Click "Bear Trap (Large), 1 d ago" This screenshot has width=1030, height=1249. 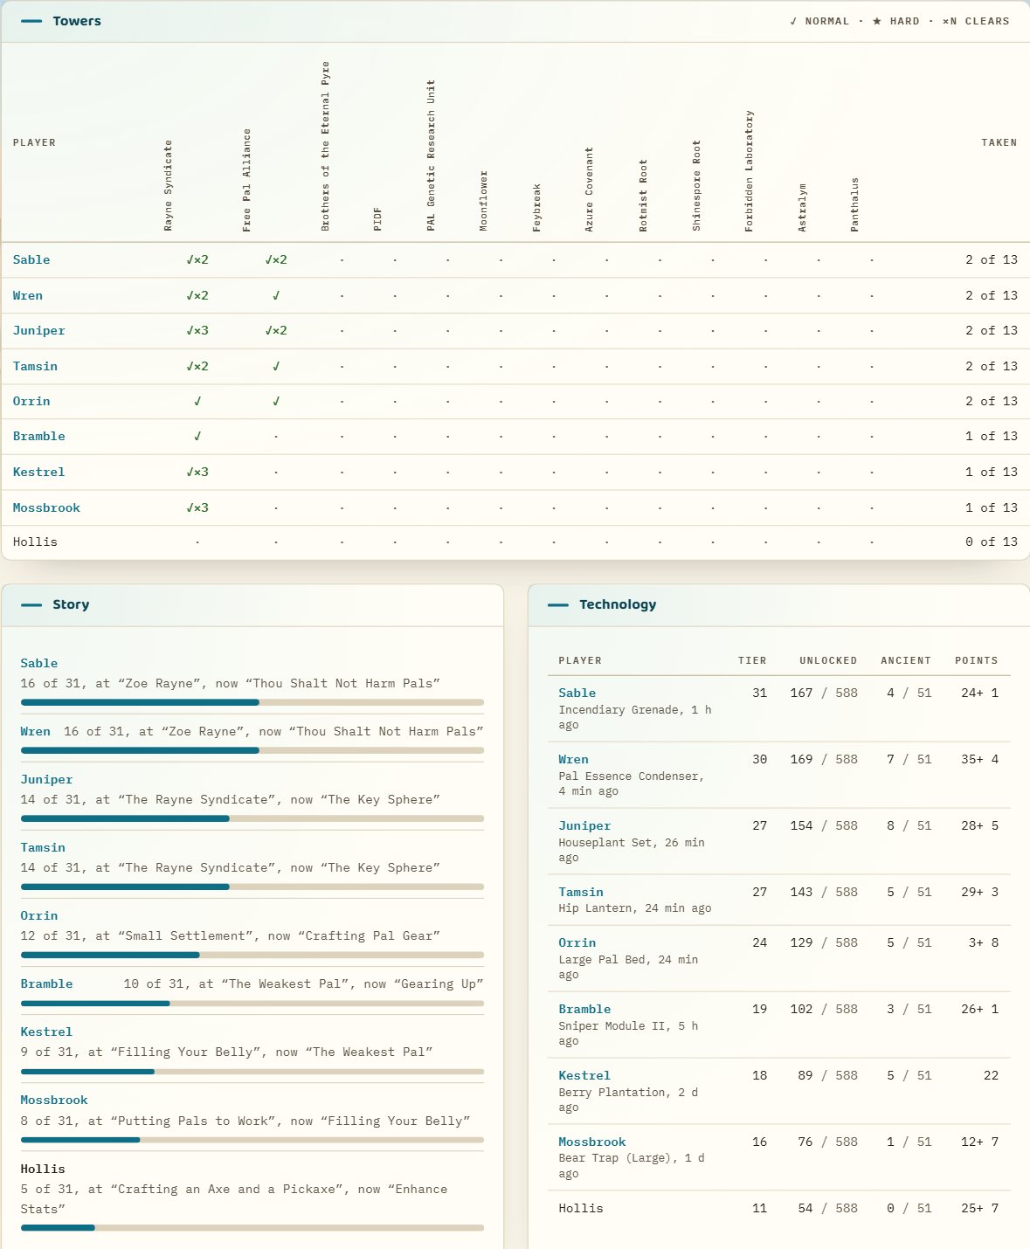click(x=632, y=1167)
